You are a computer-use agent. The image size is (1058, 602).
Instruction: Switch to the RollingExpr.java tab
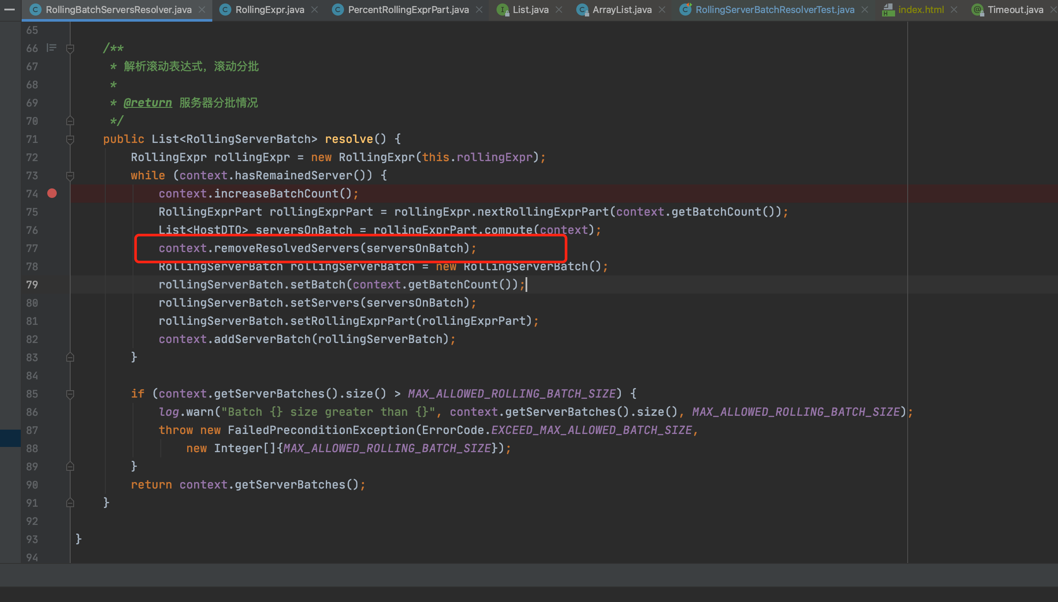click(269, 10)
